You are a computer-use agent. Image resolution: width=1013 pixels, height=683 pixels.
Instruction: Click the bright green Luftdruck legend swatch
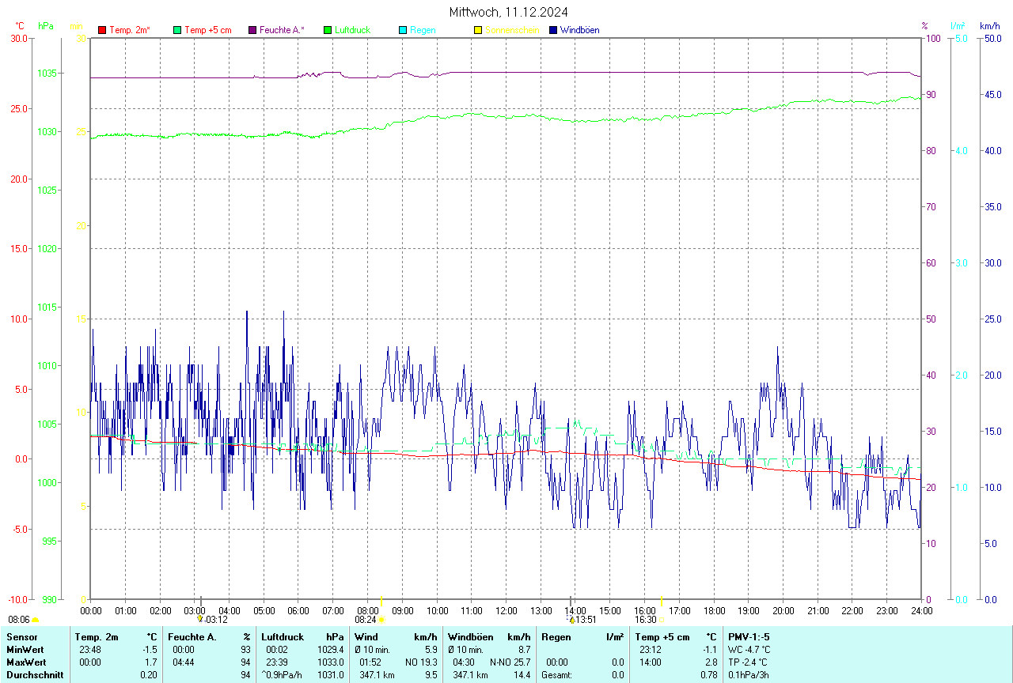coord(328,30)
